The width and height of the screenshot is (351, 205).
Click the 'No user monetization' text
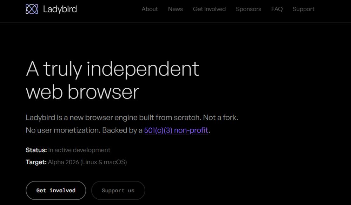click(x=63, y=130)
